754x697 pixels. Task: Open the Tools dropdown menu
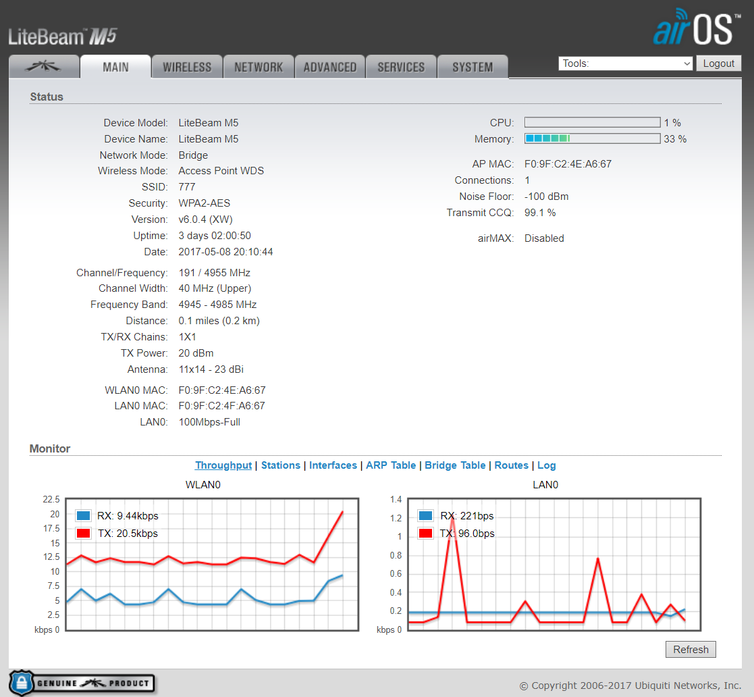click(x=625, y=63)
